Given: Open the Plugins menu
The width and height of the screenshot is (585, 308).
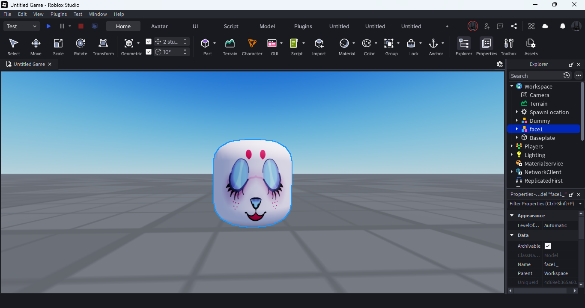Looking at the screenshot, I should point(59,14).
